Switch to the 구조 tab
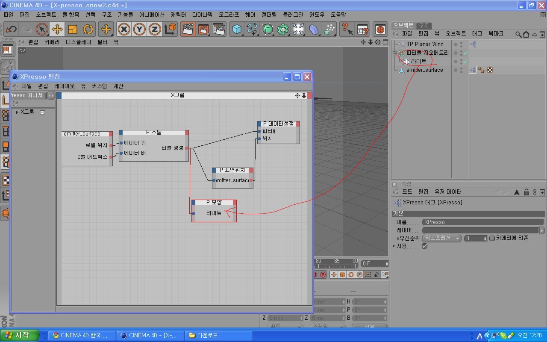 [x=423, y=25]
